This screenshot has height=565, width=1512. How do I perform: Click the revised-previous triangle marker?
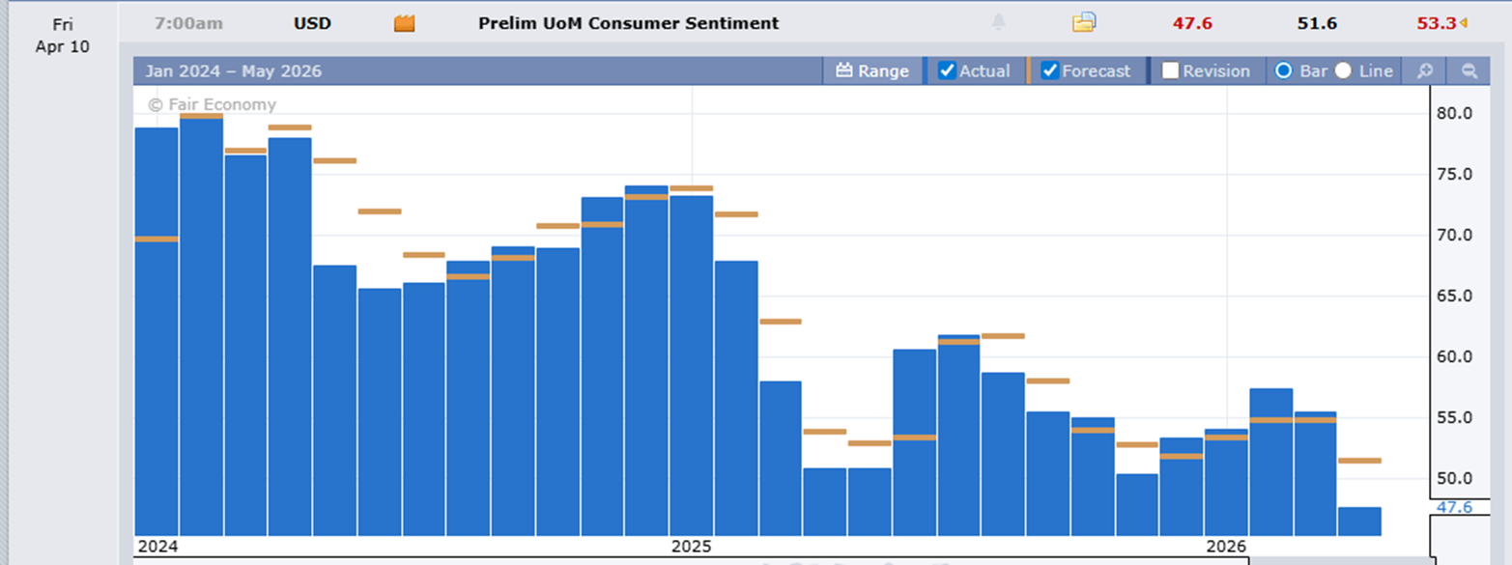pyautogui.click(x=1463, y=23)
